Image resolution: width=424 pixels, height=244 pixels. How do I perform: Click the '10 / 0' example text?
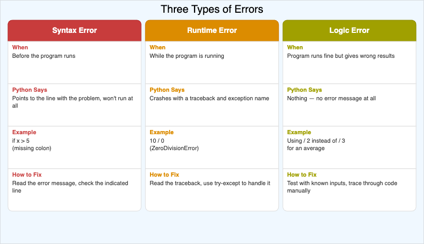click(157, 141)
